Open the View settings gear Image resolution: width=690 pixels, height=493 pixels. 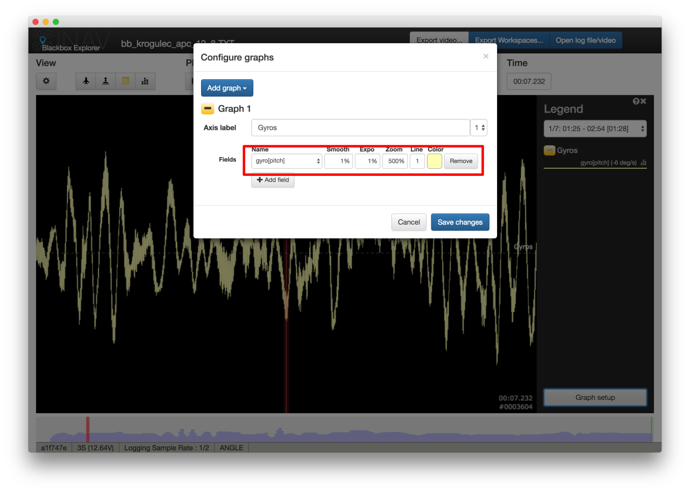pyautogui.click(x=46, y=81)
